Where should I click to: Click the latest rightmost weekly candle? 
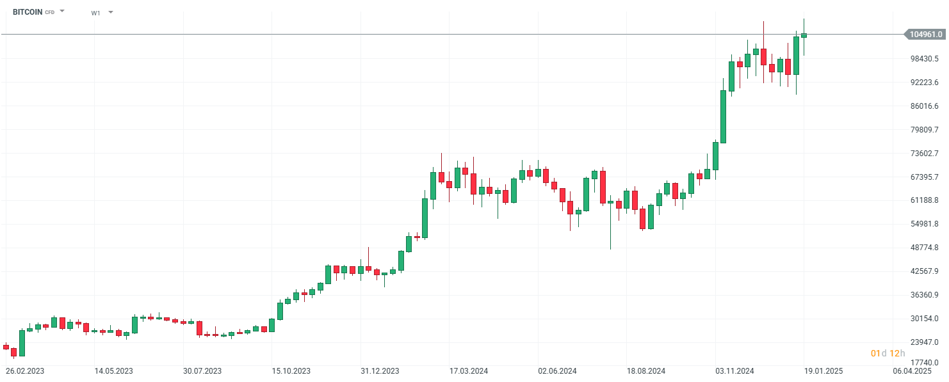(804, 35)
